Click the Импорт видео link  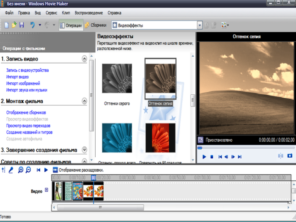click(18, 77)
